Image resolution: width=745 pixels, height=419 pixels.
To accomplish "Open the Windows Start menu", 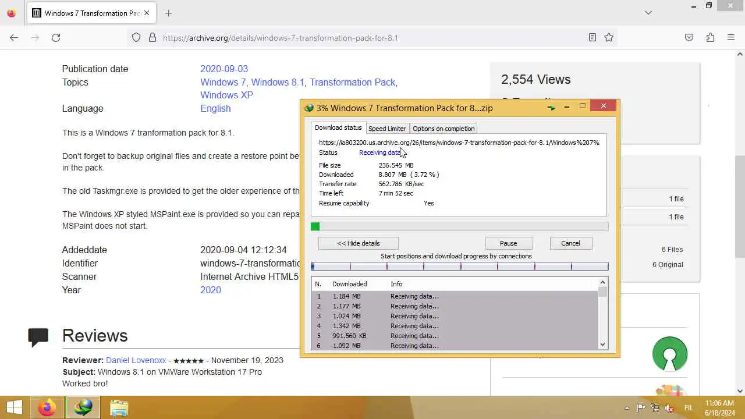I will [x=15, y=408].
